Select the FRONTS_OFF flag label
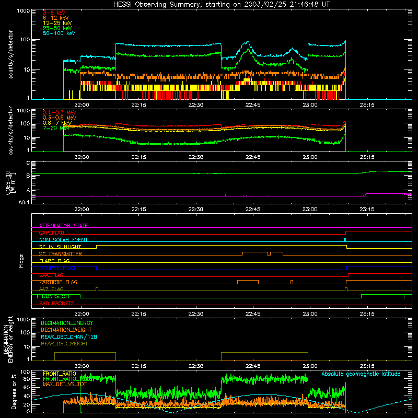Image resolution: width=418 pixels, height=418 pixels. [54, 296]
